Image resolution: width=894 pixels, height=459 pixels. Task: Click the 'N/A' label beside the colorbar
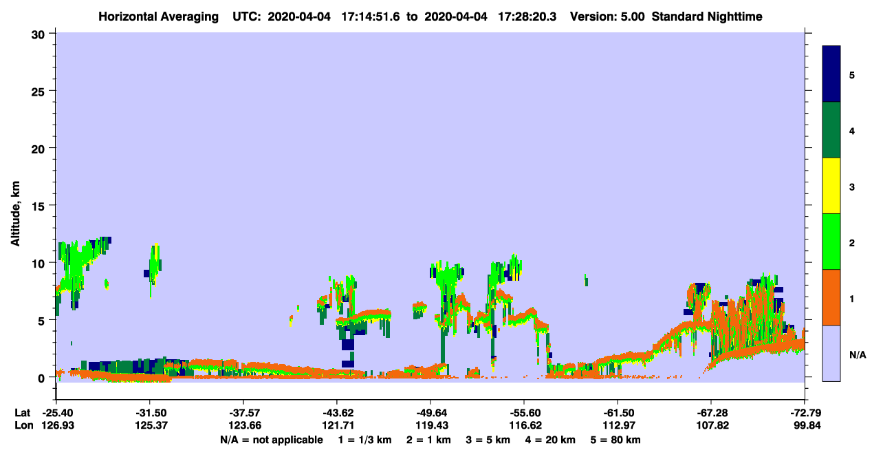pyautogui.click(x=858, y=355)
